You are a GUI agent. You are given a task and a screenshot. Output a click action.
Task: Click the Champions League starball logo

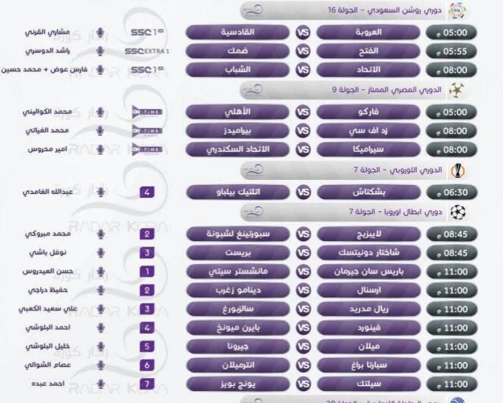(x=457, y=212)
